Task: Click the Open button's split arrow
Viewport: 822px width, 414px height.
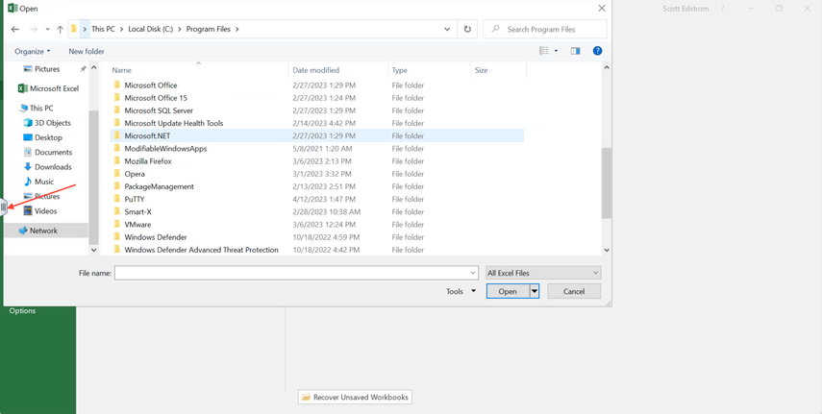Action: 535,291
